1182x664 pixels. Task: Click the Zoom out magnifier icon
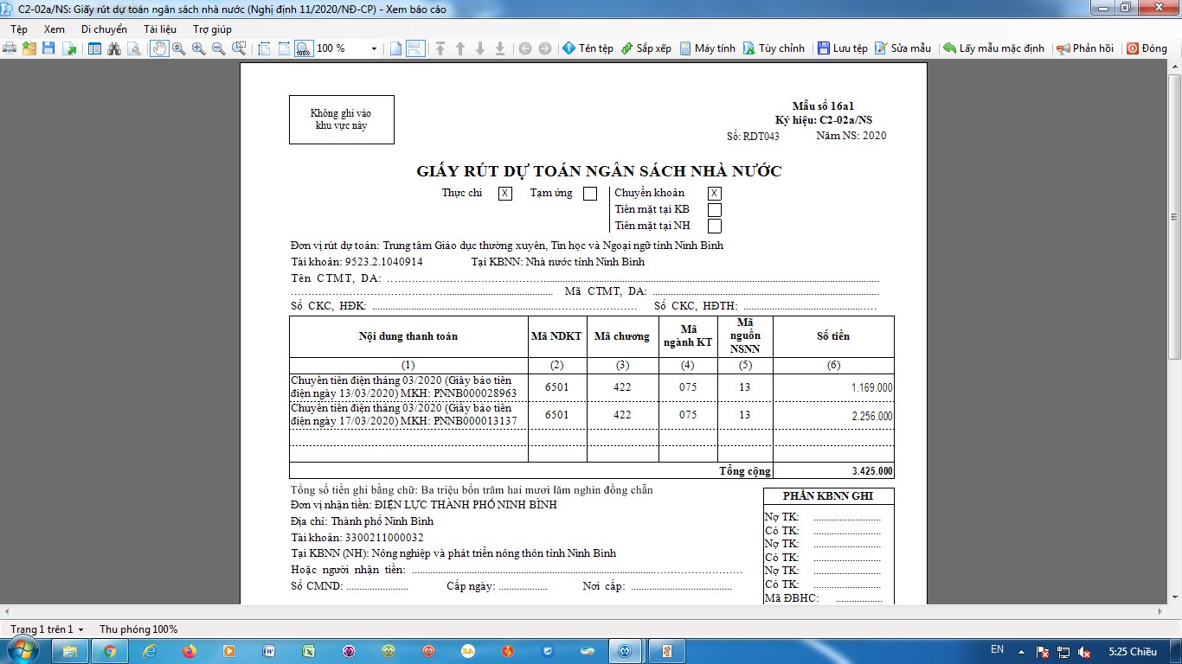click(219, 48)
